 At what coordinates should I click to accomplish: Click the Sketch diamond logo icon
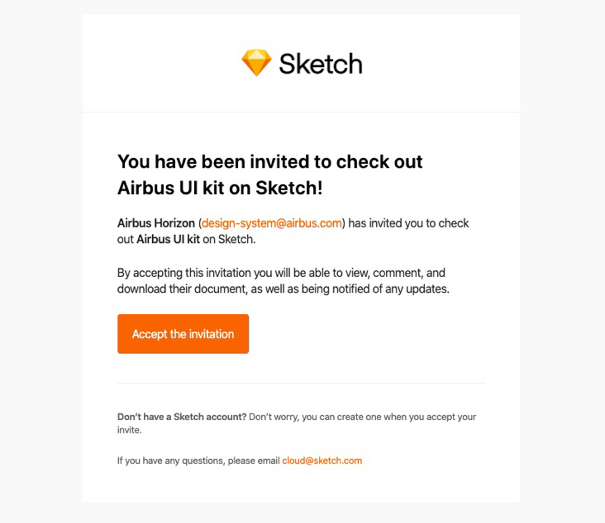coord(256,63)
